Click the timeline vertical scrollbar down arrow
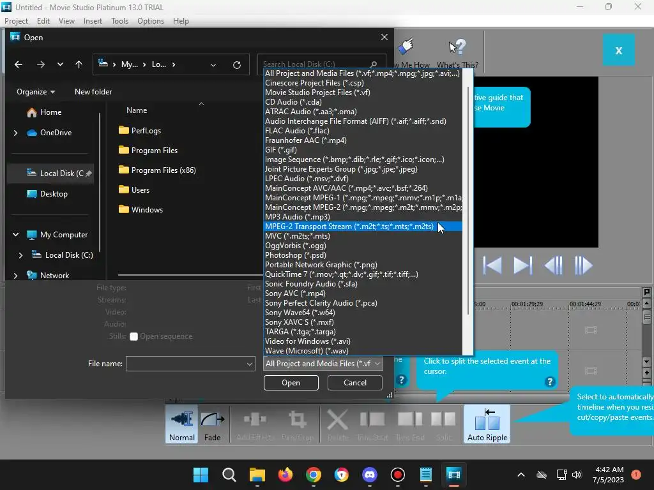 pos(646,361)
